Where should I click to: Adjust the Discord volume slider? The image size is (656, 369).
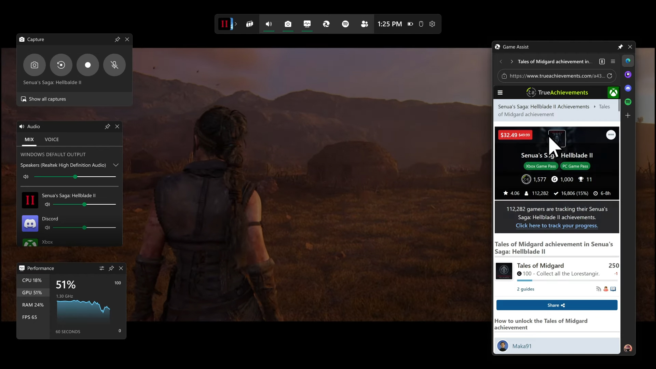(84, 228)
